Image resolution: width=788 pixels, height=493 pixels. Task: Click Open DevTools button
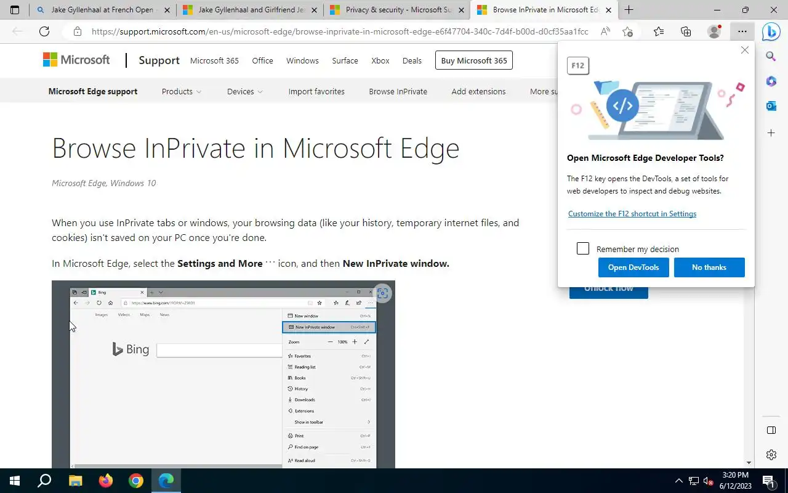click(633, 267)
